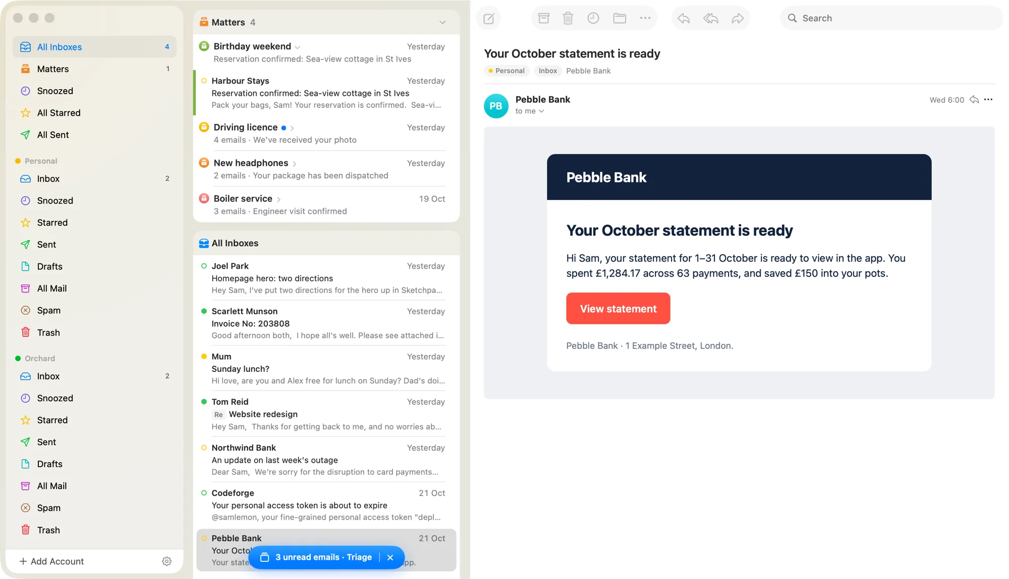Image resolution: width=1009 pixels, height=579 pixels.
Task: Toggle unread dot on Mum's email
Action: click(204, 357)
